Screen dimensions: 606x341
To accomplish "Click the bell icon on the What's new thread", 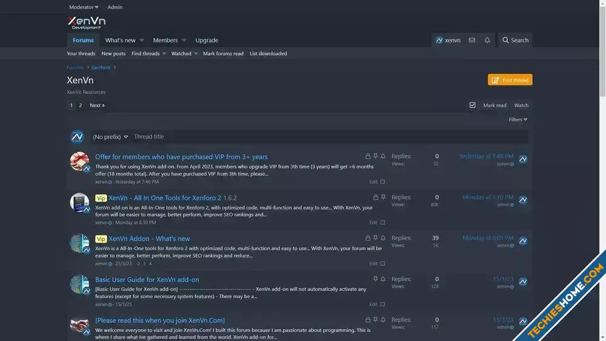I will coord(383,238).
